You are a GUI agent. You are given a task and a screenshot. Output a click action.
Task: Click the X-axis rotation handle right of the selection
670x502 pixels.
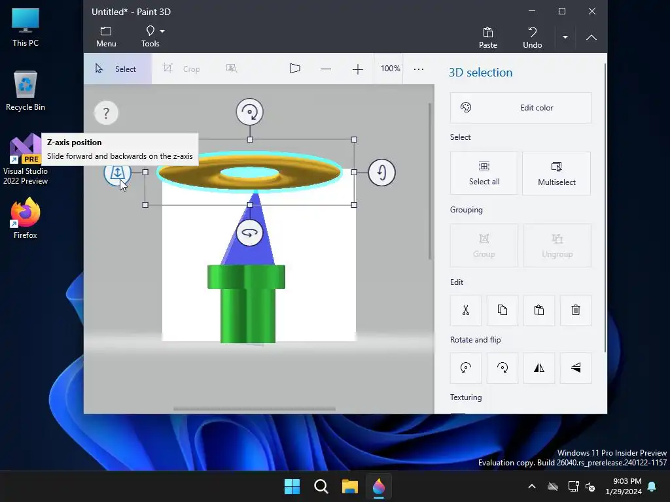(x=381, y=173)
